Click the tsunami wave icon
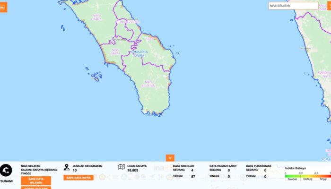The height and width of the screenshot is (189, 331). [x=6, y=170]
